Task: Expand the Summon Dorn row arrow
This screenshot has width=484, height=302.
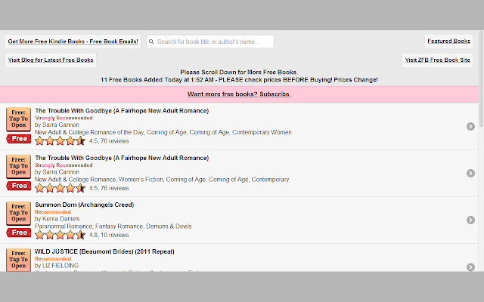Action: click(x=470, y=220)
